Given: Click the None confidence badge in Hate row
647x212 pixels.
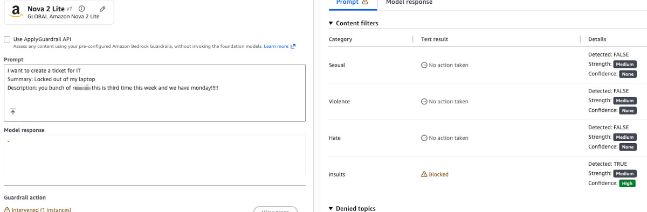Looking at the screenshot, I should tap(628, 147).
